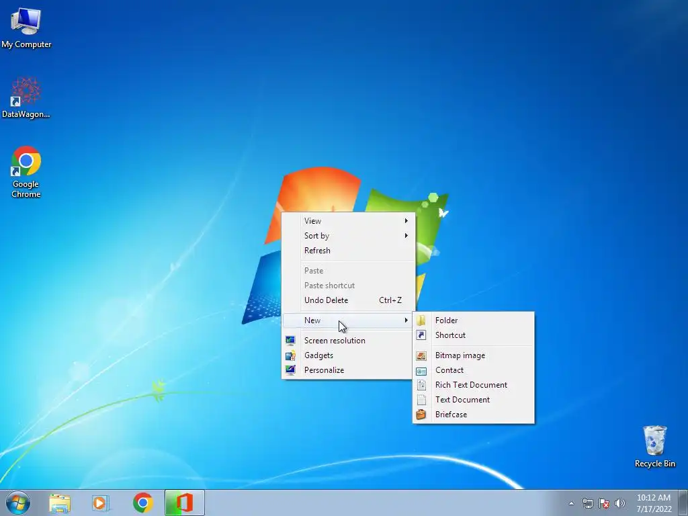Create a new Text Document
Screen dimensions: 688x516
click(474, 400)
